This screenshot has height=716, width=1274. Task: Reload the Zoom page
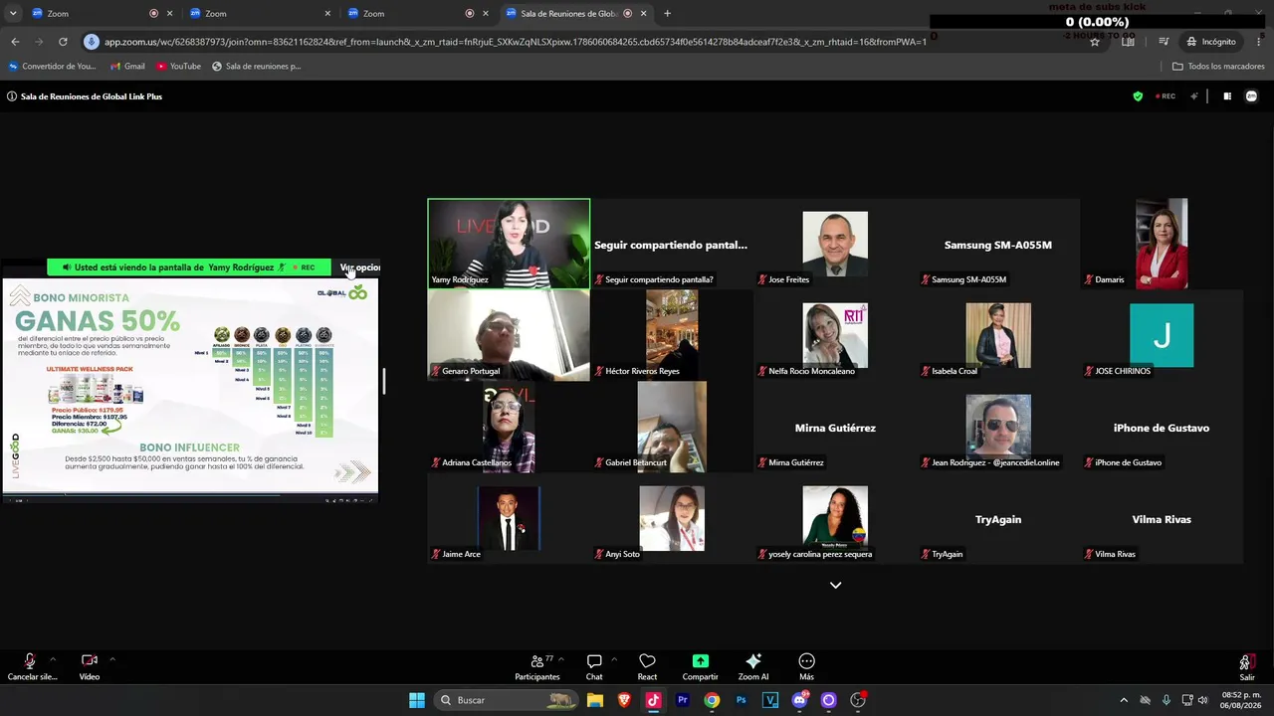63,42
